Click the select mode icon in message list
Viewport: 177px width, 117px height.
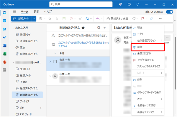99,28
